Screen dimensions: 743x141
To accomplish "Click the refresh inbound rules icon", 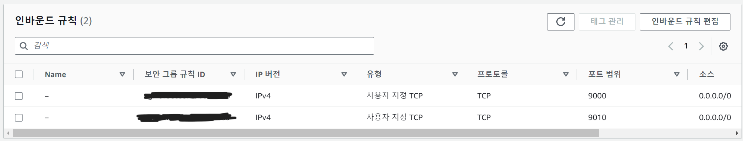I will tap(560, 22).
